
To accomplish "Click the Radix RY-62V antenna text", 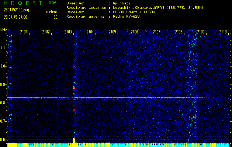I will [x=126, y=17].
